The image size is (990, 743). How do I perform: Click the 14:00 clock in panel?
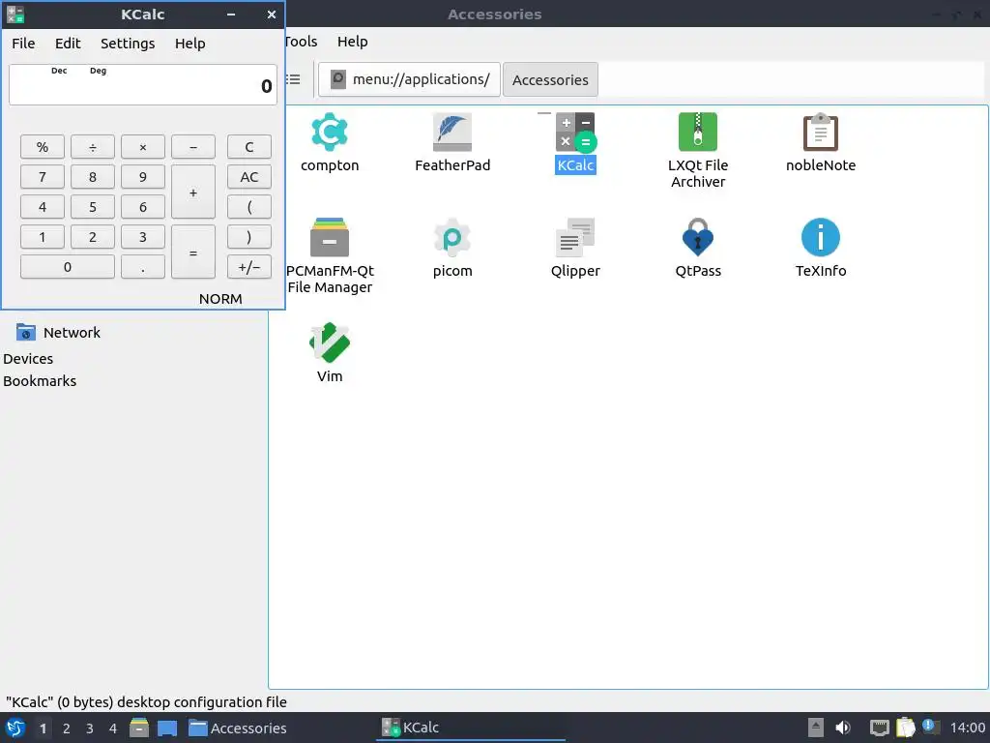tap(967, 728)
